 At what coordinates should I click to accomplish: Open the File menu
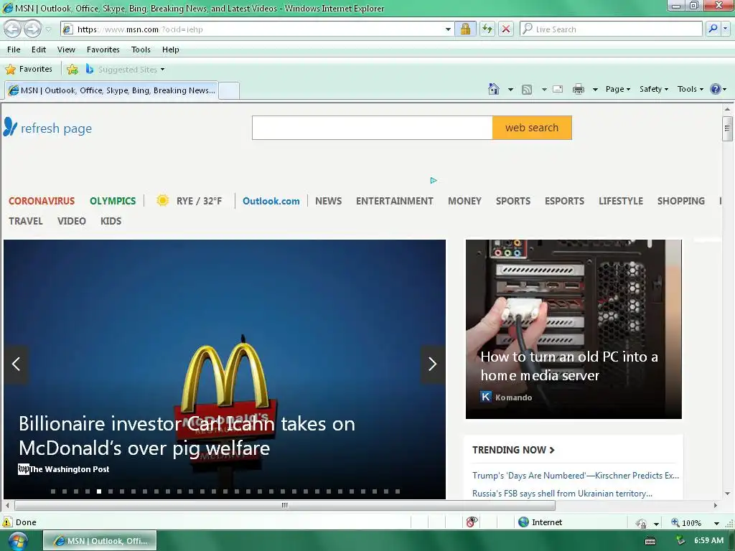point(14,50)
